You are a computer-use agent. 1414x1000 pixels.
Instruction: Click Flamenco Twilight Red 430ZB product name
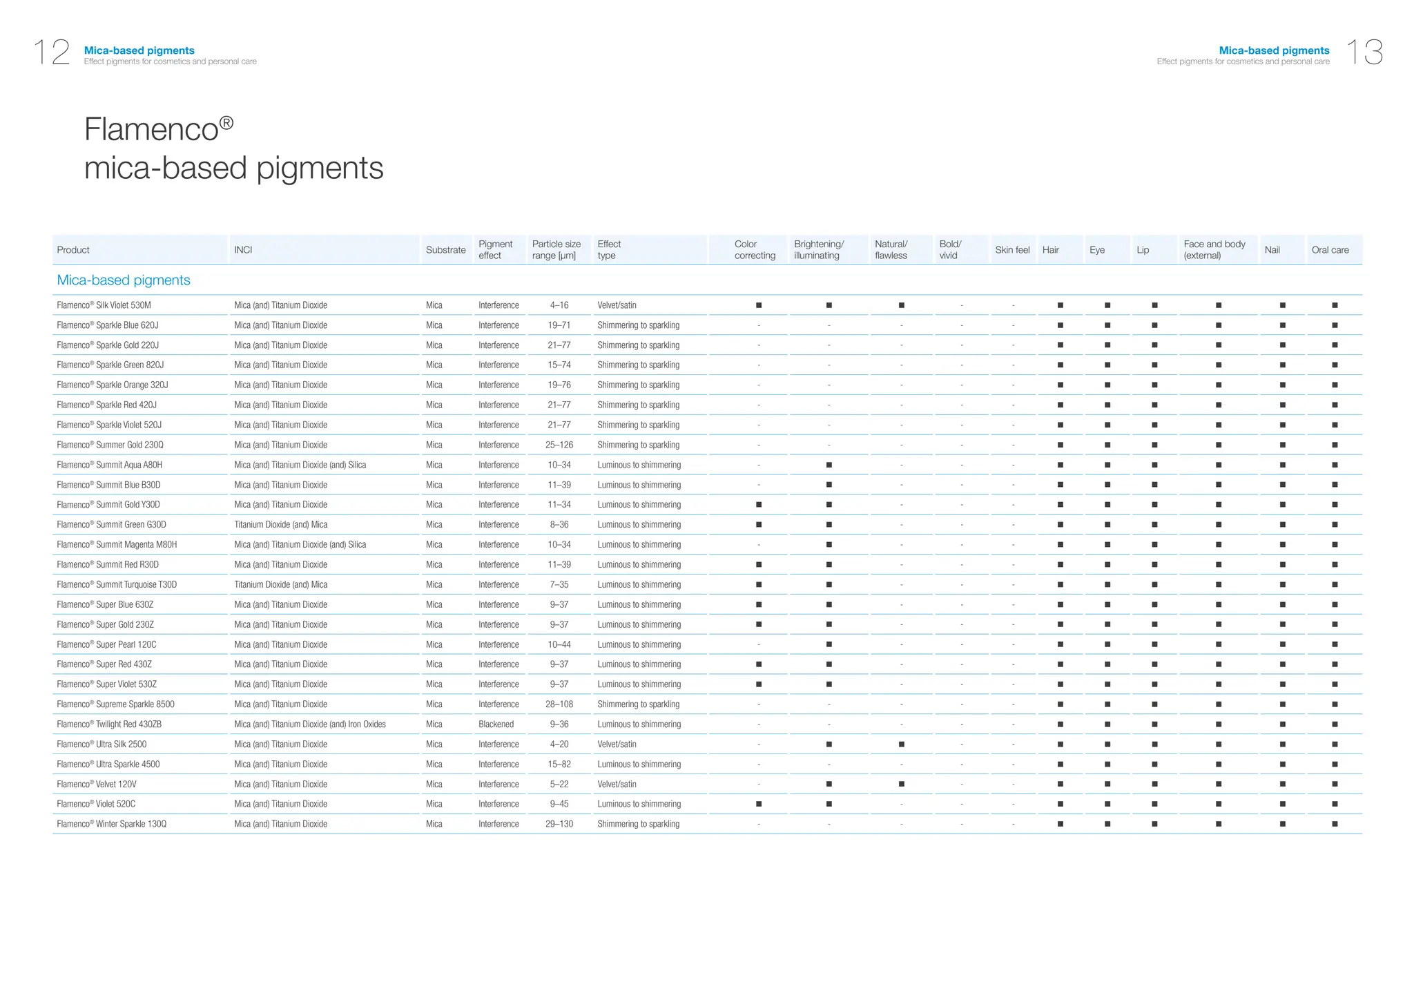(109, 724)
